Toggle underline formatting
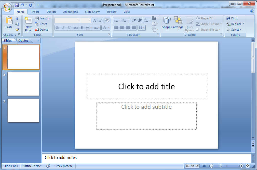 (x=69, y=28)
